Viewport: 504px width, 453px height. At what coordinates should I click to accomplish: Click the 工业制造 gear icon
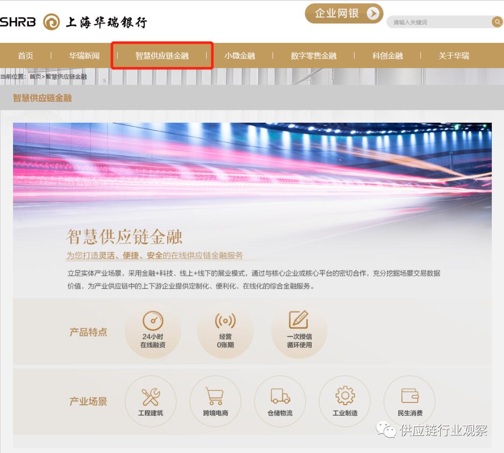[344, 396]
